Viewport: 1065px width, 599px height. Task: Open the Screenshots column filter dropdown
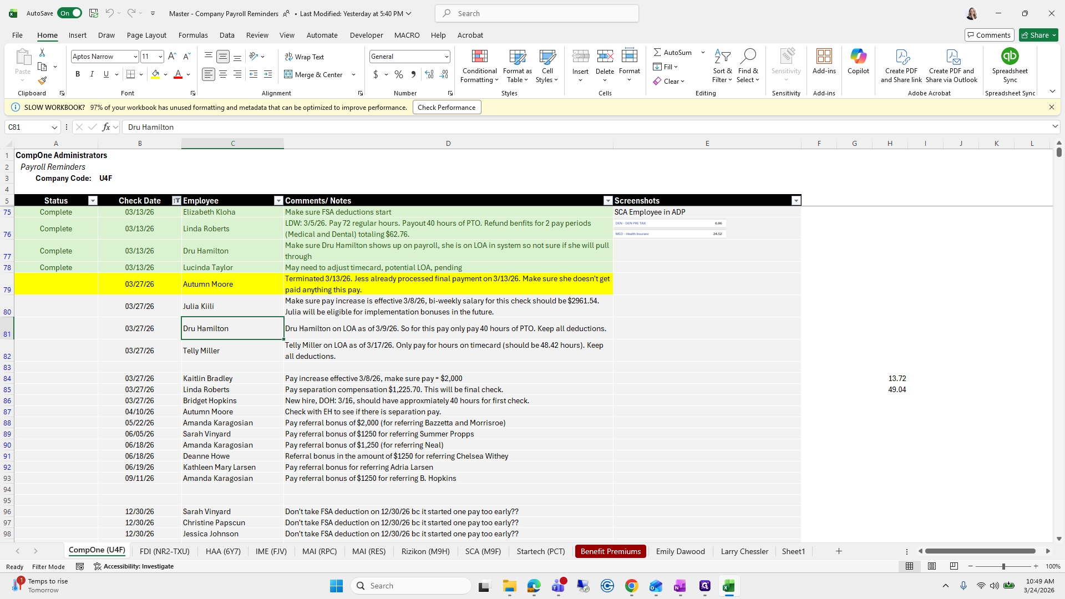point(796,201)
